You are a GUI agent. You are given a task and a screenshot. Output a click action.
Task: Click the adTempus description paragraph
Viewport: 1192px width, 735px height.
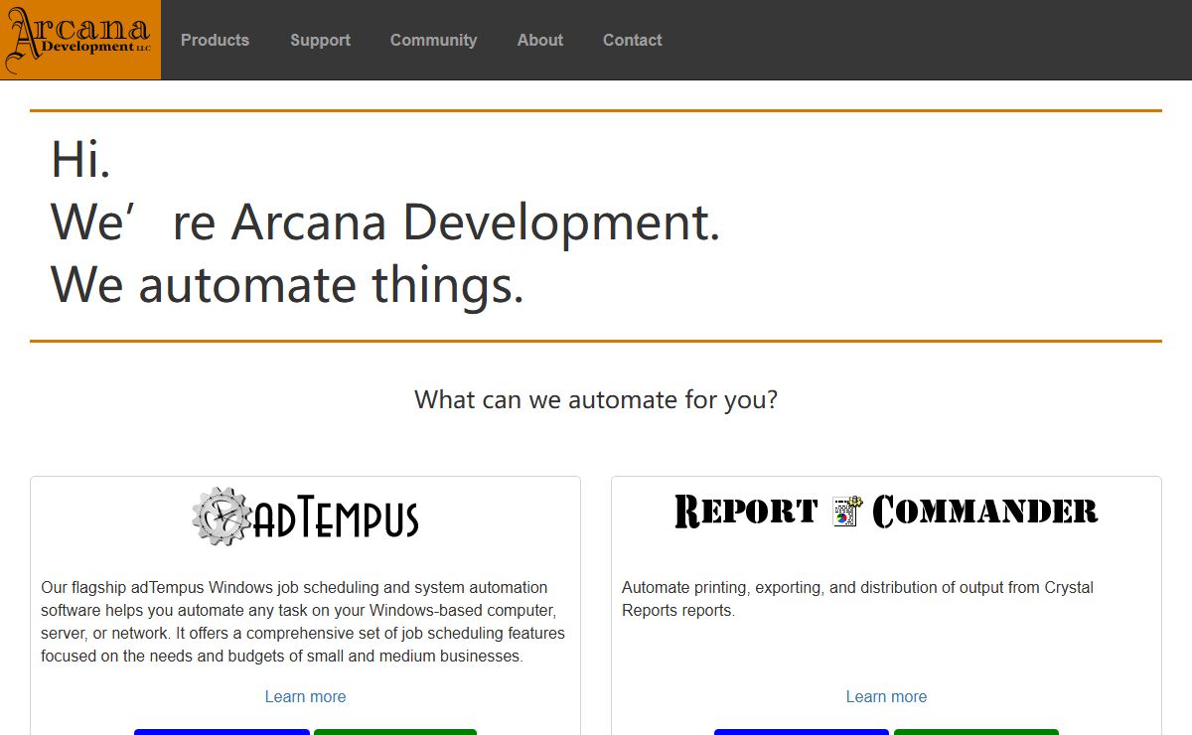(304, 622)
